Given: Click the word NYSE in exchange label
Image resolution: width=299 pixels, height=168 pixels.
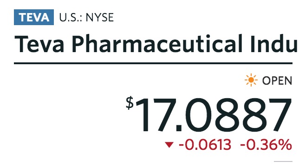Looking at the screenshot, I should (x=100, y=17).
